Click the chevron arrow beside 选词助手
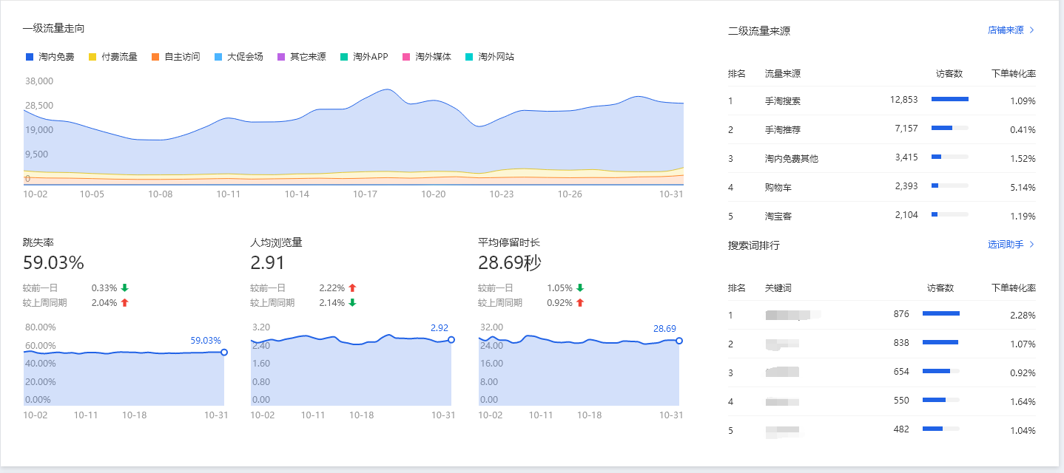Screen dimensions: 1064x473 click(x=1032, y=245)
